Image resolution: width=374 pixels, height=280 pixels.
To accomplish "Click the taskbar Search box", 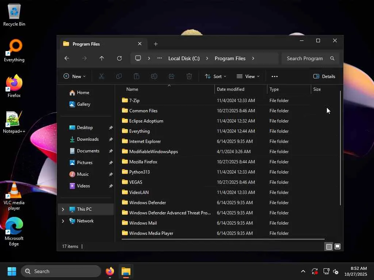I will (x=61, y=271).
